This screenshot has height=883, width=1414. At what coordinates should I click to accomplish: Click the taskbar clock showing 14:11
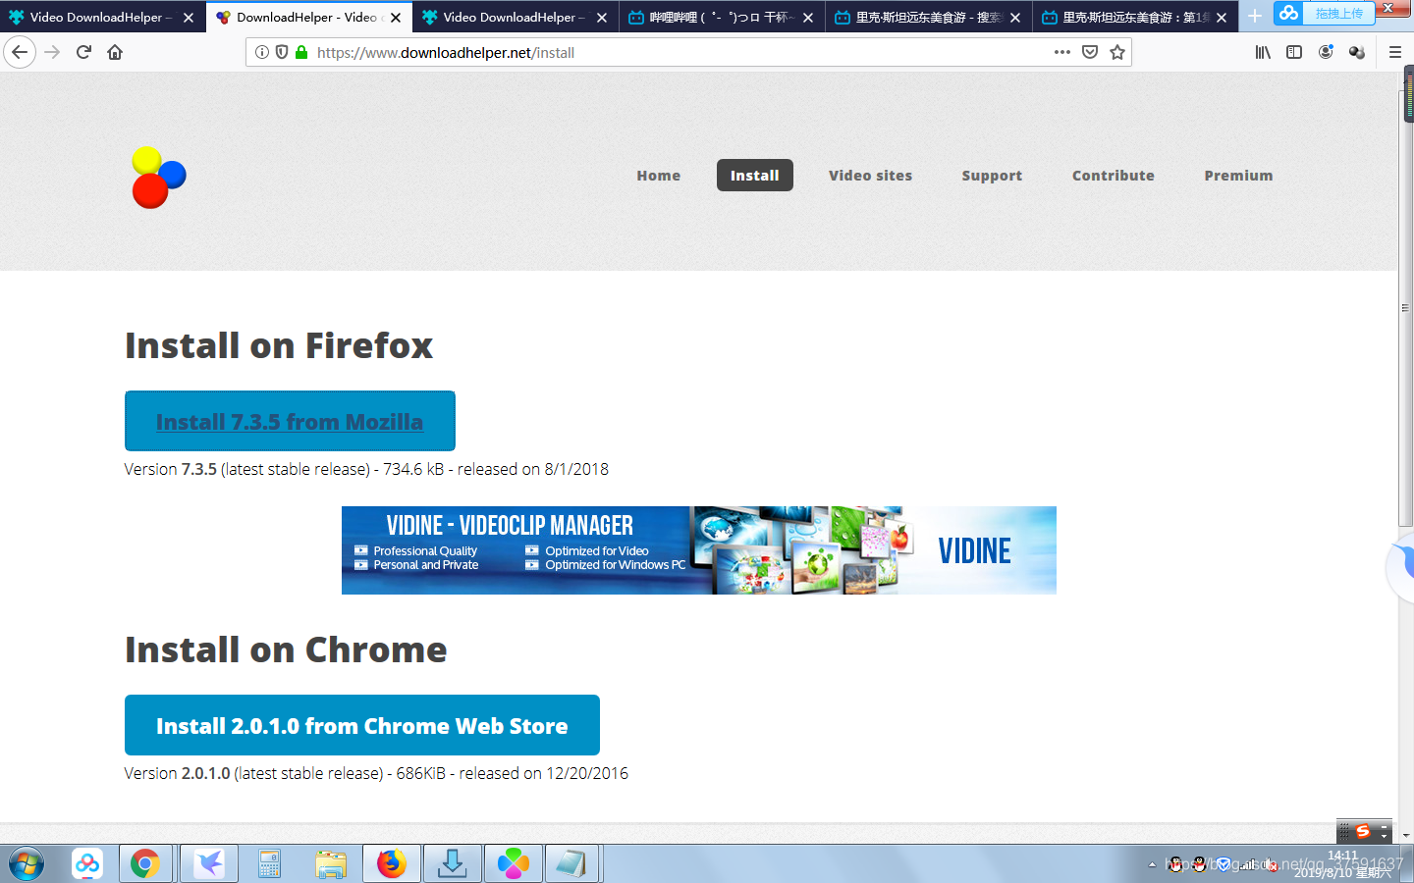1342,863
